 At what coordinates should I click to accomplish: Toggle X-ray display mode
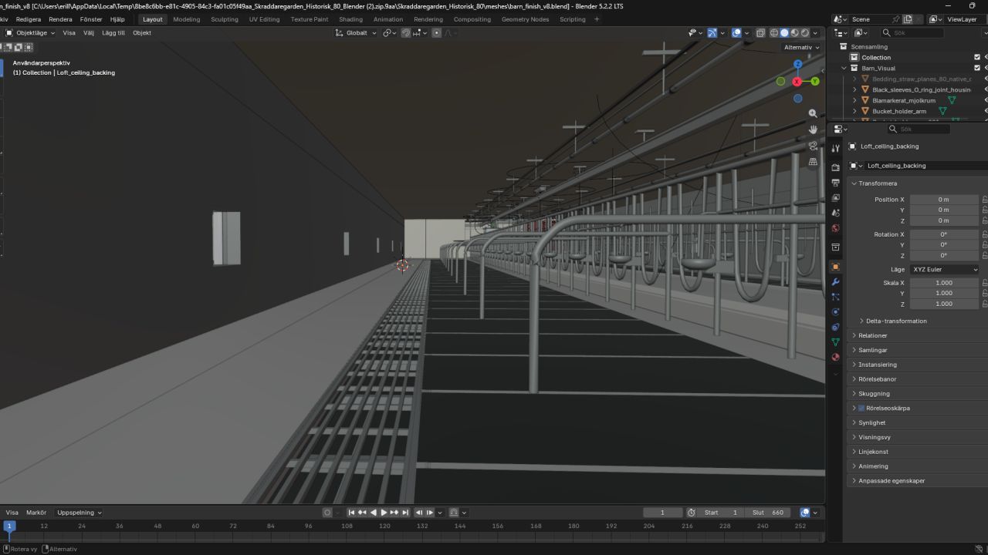click(x=761, y=33)
